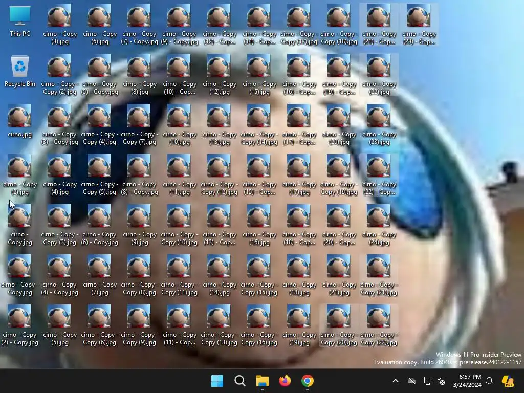Select the Recycle Bin icon

coord(20,72)
